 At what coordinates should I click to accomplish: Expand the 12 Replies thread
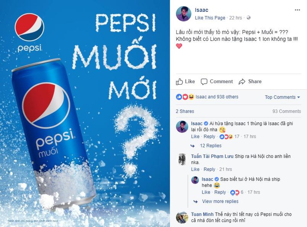(210, 146)
